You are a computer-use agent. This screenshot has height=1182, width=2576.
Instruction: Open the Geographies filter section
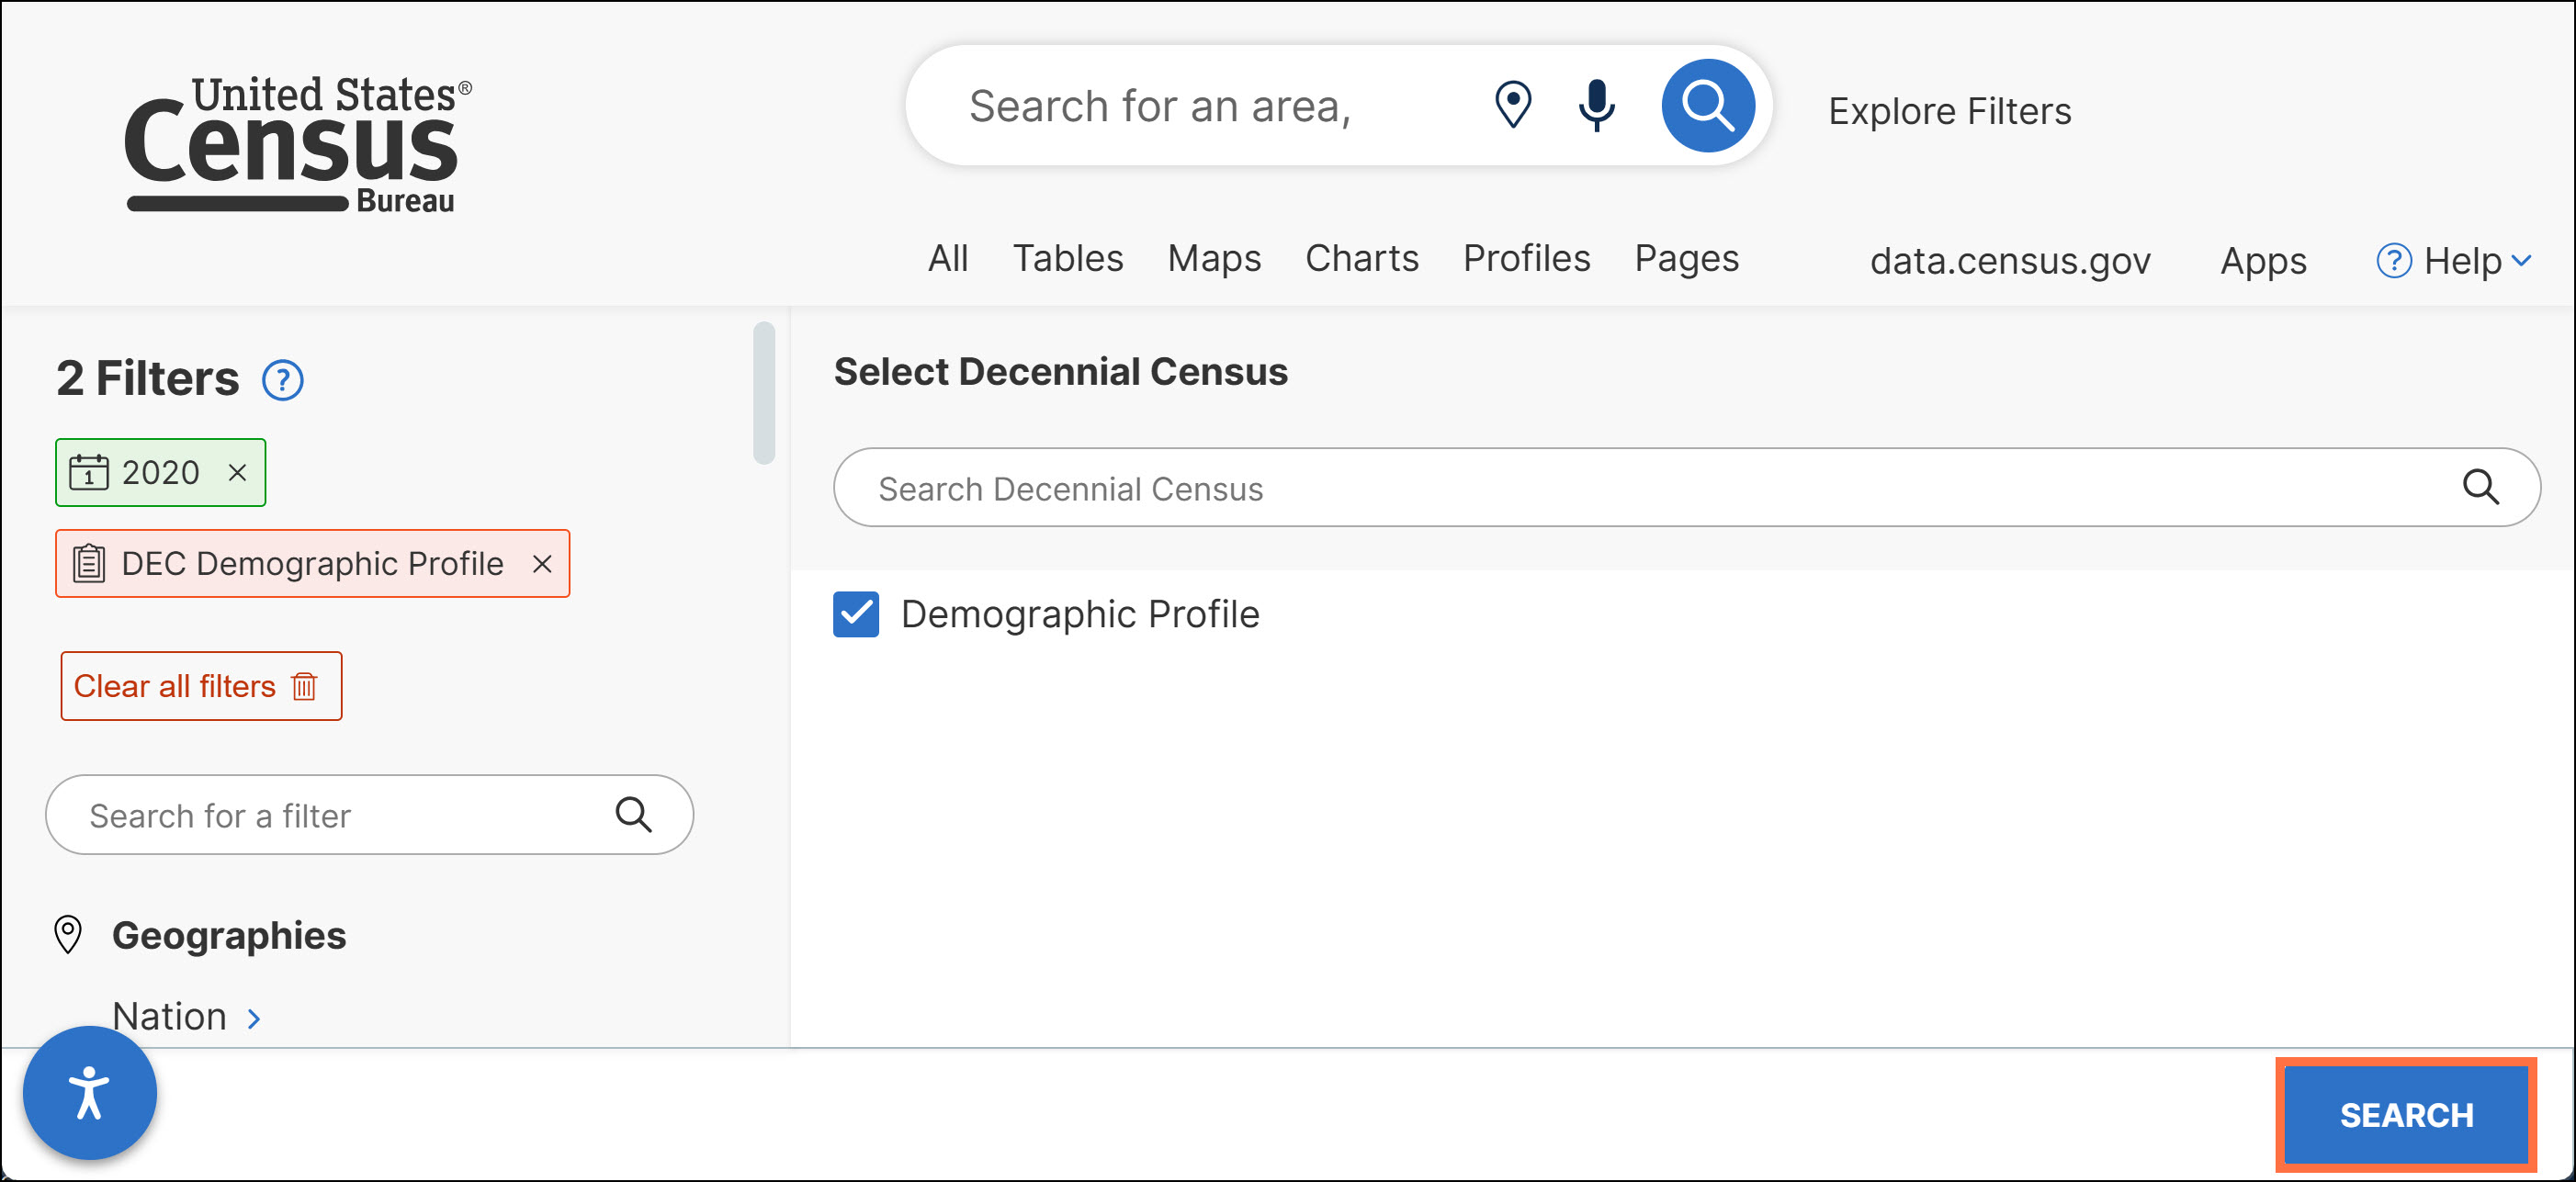(228, 935)
